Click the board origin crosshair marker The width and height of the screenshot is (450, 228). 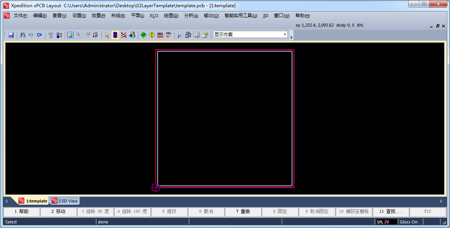click(x=156, y=187)
